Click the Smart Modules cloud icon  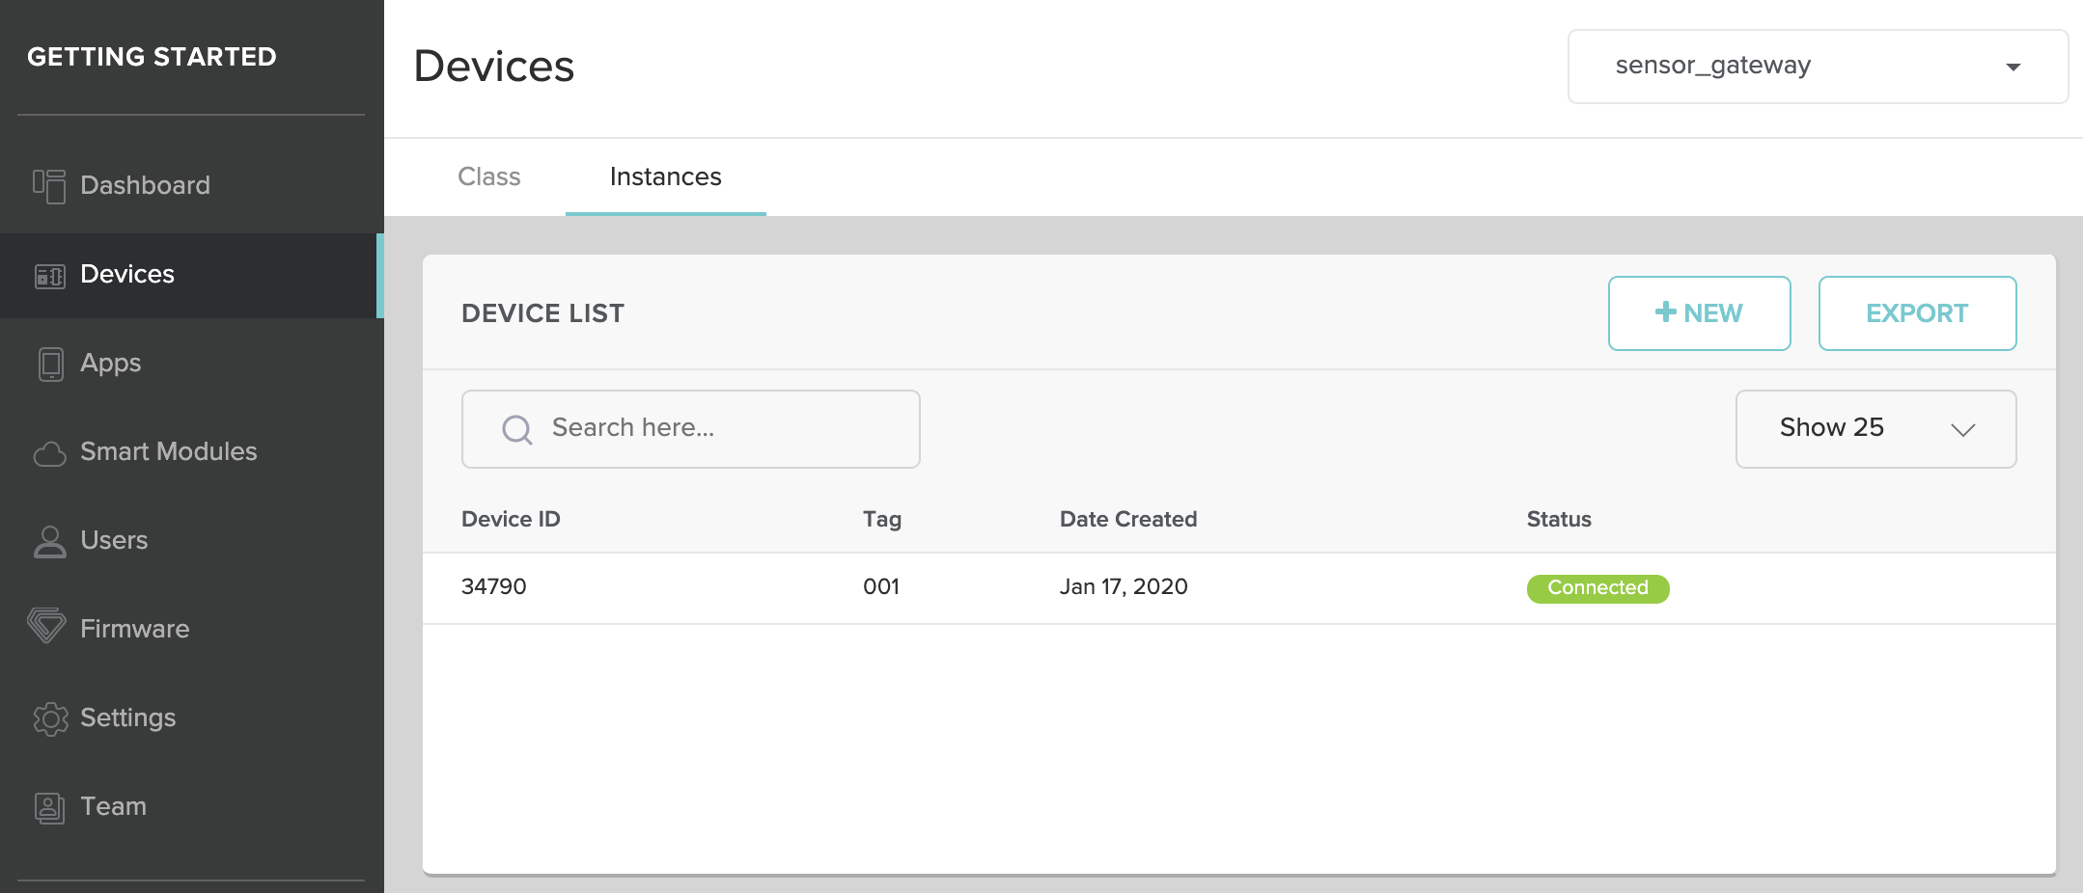49,453
